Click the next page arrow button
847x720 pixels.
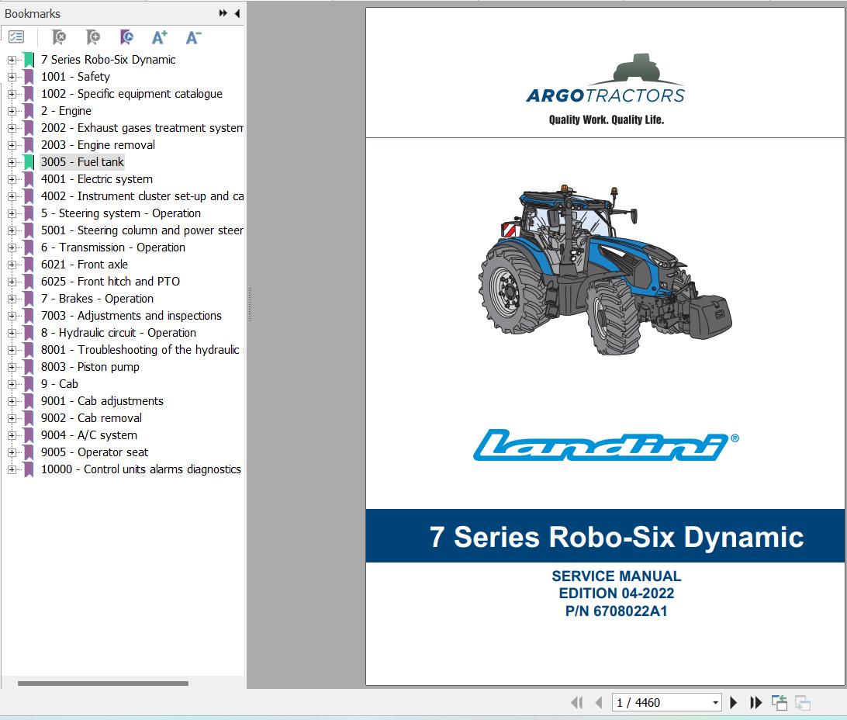click(733, 702)
